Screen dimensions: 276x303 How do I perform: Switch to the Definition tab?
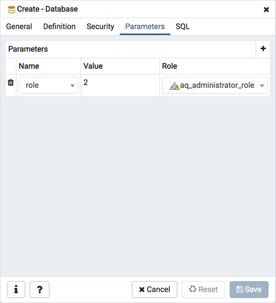tap(59, 27)
